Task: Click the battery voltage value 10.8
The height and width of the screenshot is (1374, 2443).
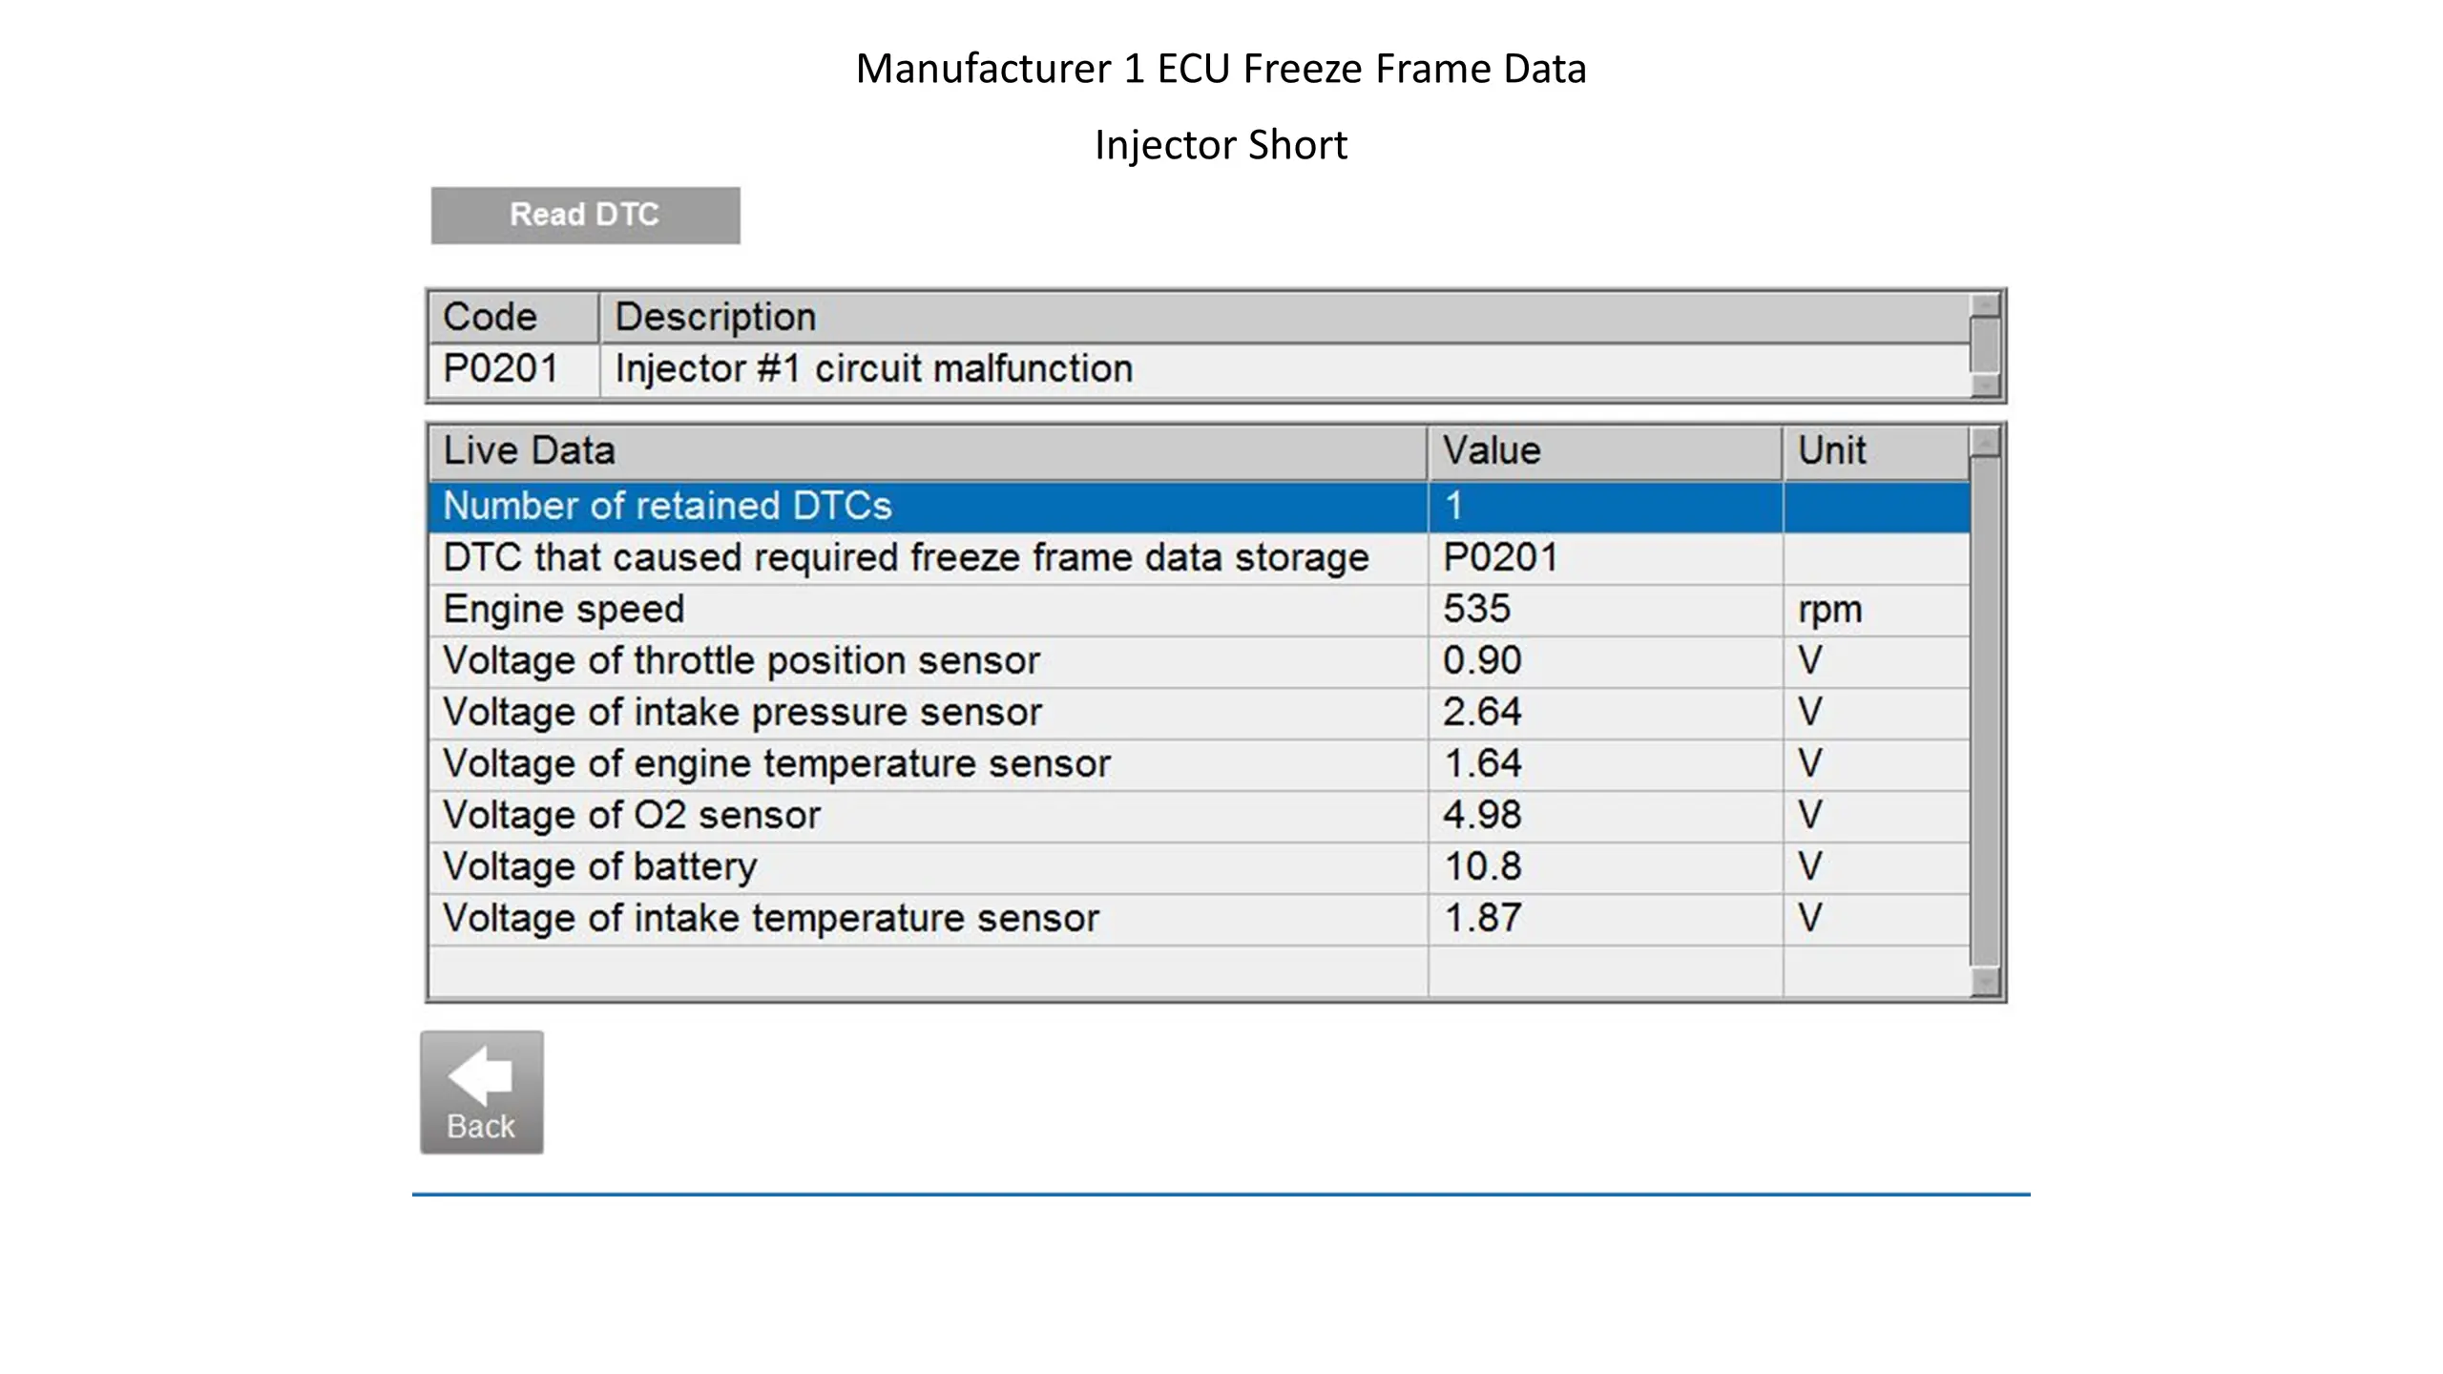Action: 1605,867
